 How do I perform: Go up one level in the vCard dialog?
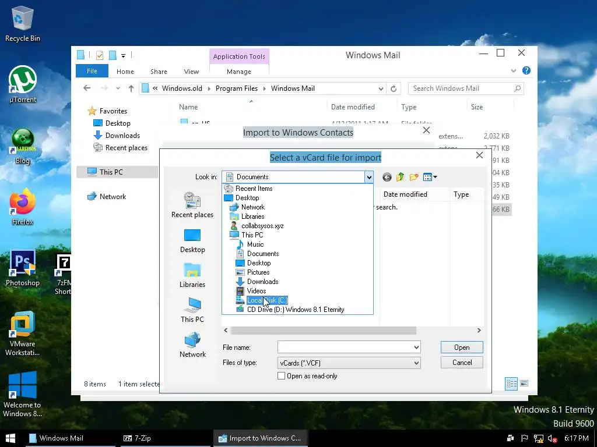pos(400,177)
